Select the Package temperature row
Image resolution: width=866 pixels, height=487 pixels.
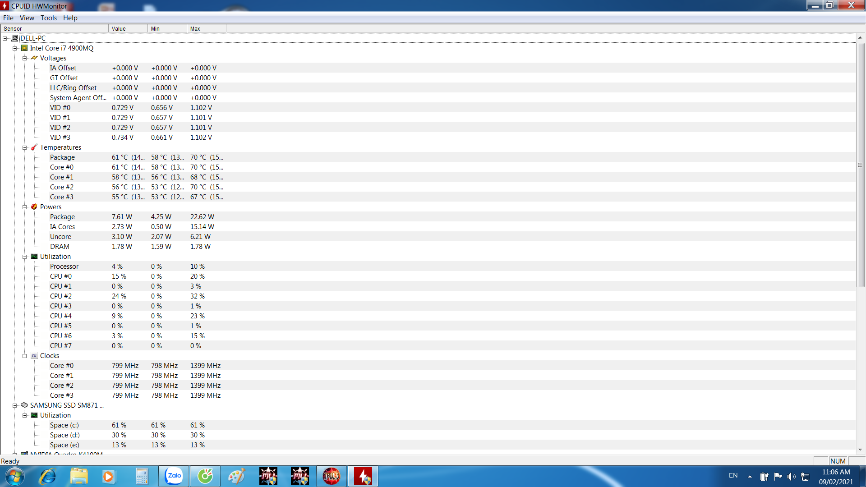(x=62, y=157)
